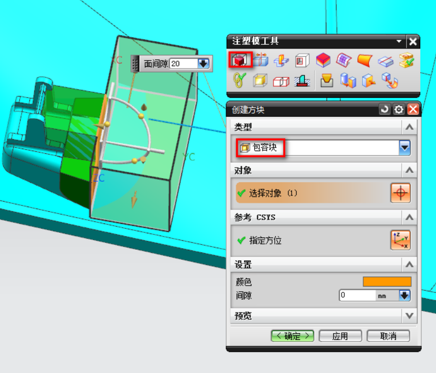Viewport: 436px width, 373px height.
Task: Grab the 面间隙 input box grip handle
Action: [x=135, y=64]
